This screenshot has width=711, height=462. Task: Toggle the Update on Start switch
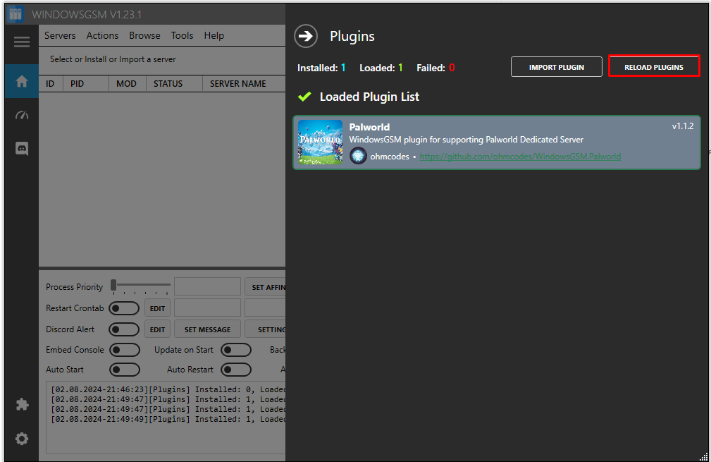pyautogui.click(x=236, y=350)
